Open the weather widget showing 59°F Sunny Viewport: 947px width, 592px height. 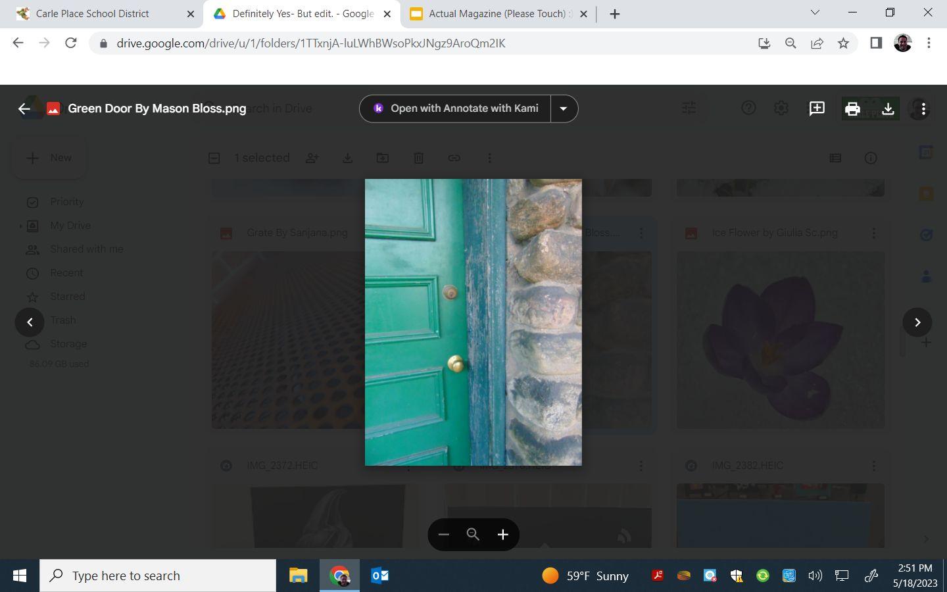click(585, 576)
